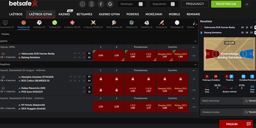Expand +12 markets for NY Knicks match

point(194,107)
